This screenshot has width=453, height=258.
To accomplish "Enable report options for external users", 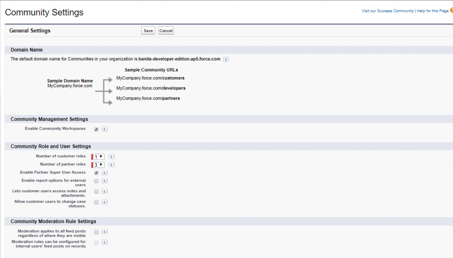I will pos(96,181).
